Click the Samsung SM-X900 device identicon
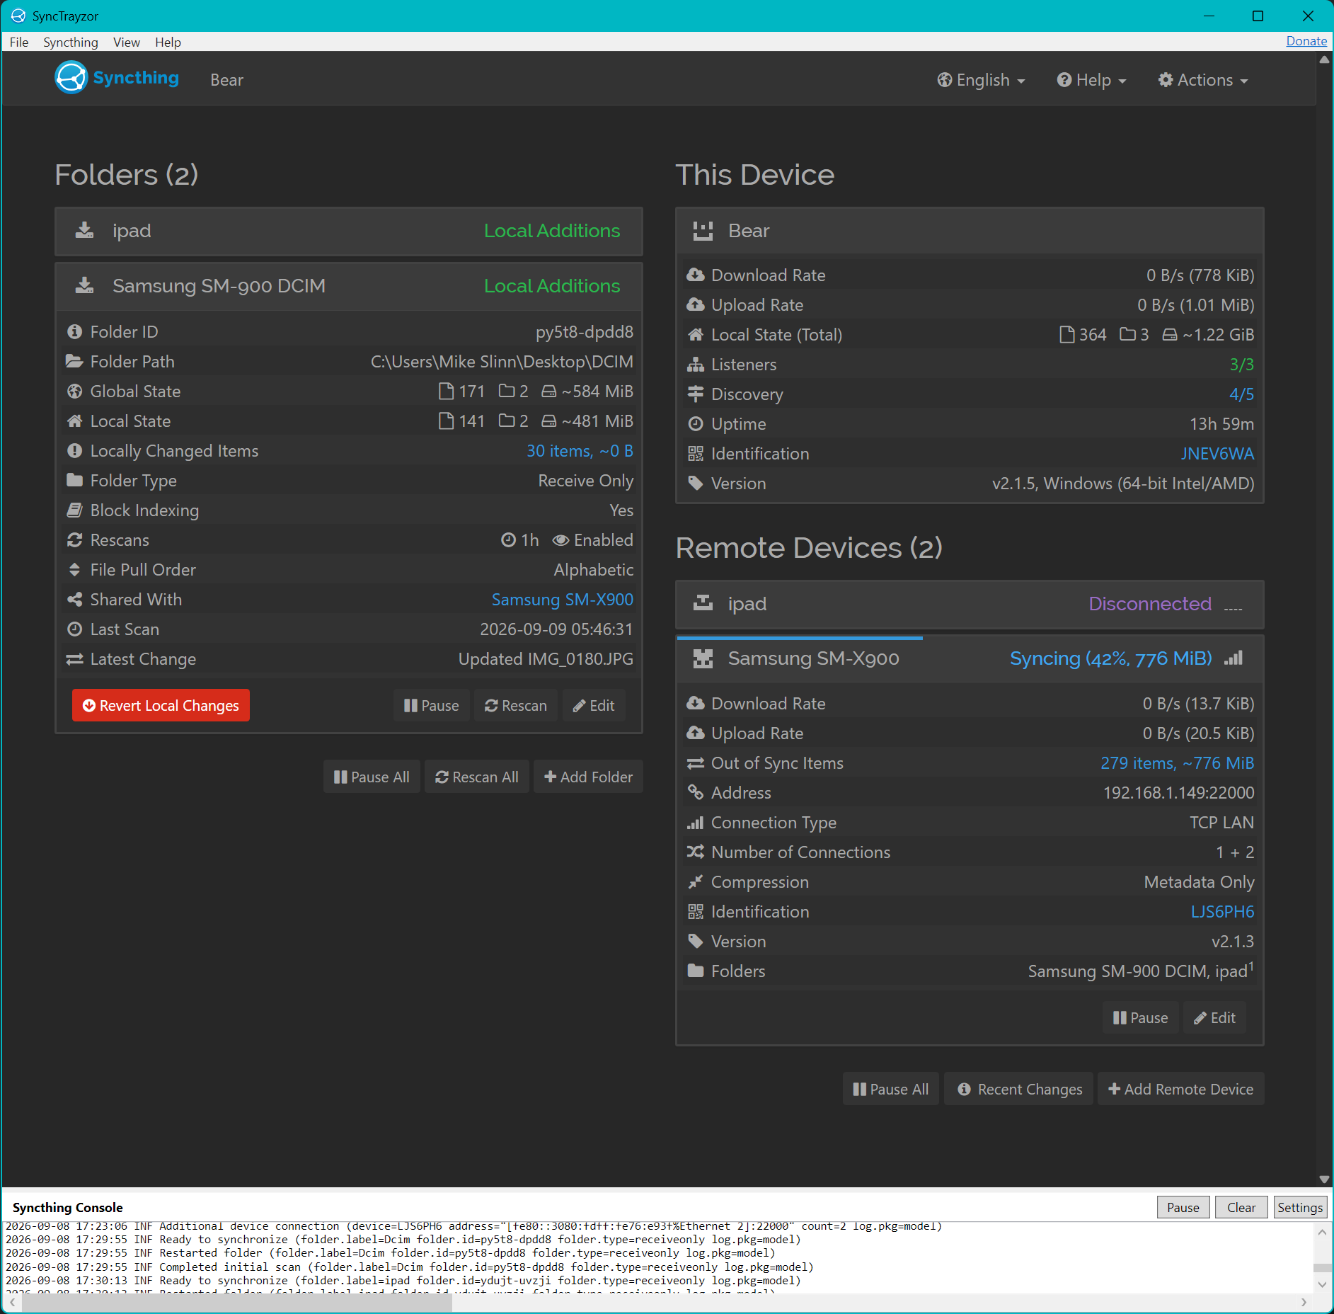Viewport: 1334px width, 1314px height. point(703,658)
